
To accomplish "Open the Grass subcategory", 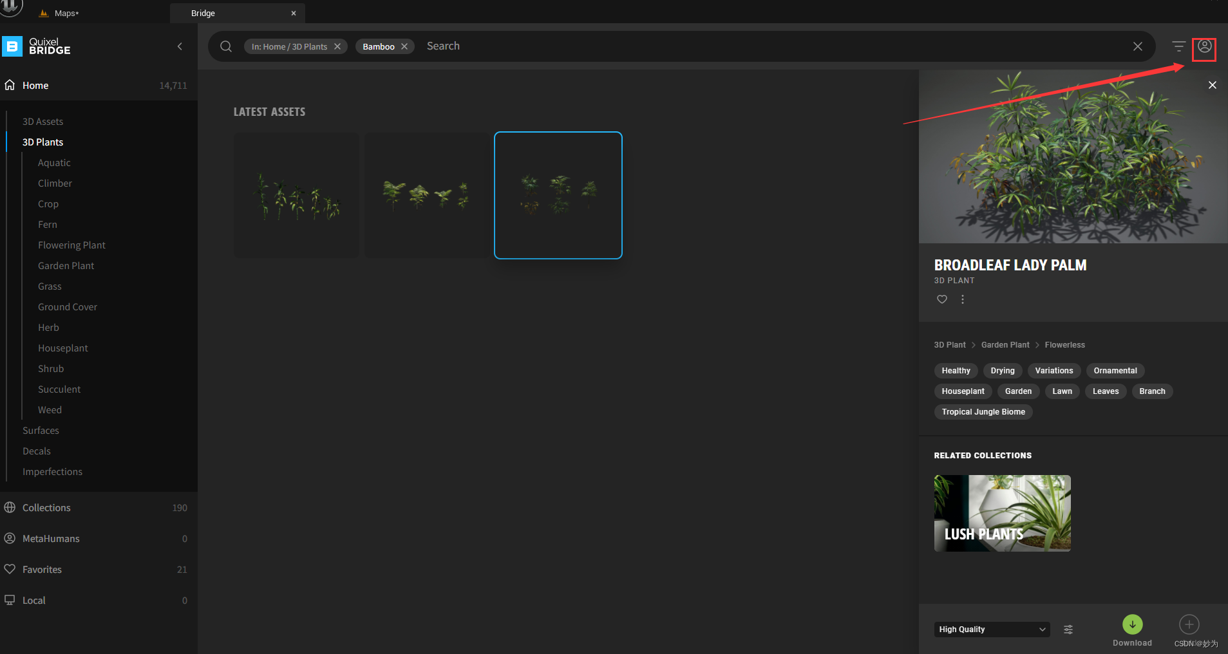I will tap(50, 286).
